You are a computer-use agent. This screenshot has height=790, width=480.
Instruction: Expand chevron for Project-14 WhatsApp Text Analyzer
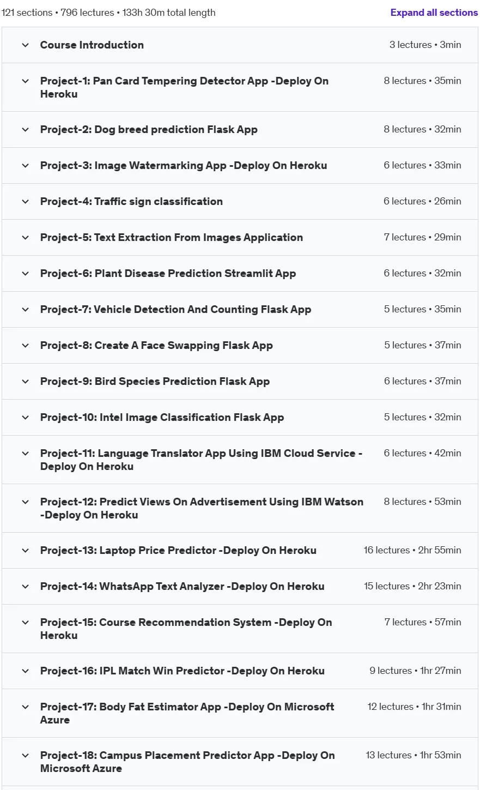point(25,587)
